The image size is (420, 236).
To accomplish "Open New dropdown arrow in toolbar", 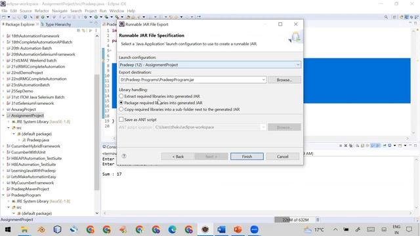I will [x=9, y=17].
